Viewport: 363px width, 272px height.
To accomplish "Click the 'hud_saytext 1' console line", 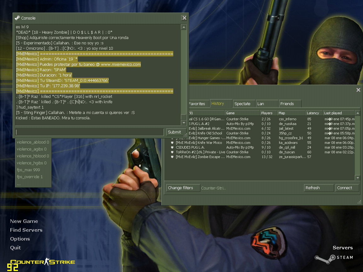I will [30, 107].
